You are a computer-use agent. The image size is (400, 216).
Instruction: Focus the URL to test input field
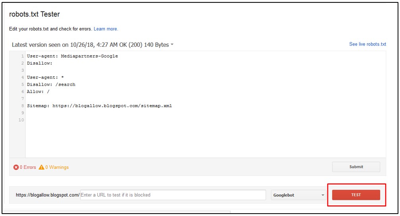pyautogui.click(x=173, y=195)
